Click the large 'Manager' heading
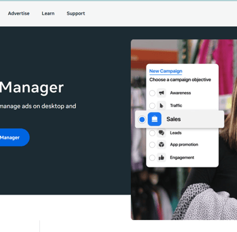 click(32, 87)
